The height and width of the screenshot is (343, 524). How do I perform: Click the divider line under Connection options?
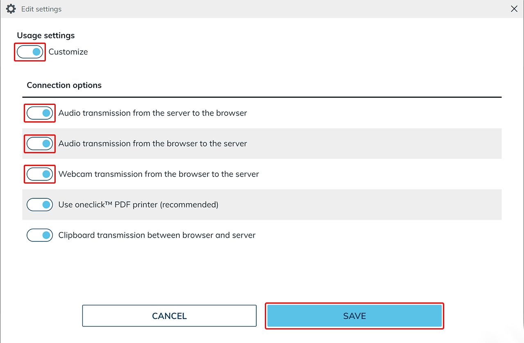pyautogui.click(x=262, y=97)
